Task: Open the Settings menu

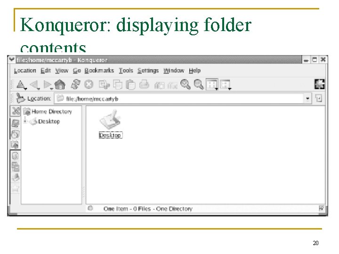Action: pyautogui.click(x=148, y=71)
